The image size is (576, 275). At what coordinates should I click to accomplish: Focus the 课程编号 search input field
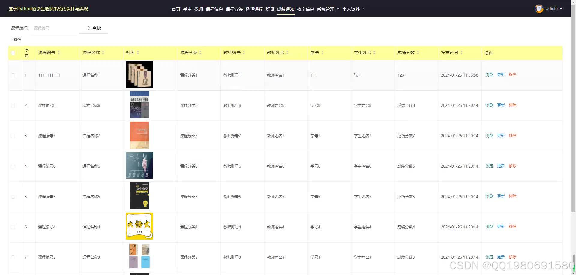tap(54, 28)
